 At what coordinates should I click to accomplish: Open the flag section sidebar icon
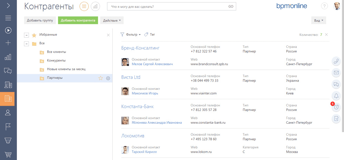pos(8,126)
